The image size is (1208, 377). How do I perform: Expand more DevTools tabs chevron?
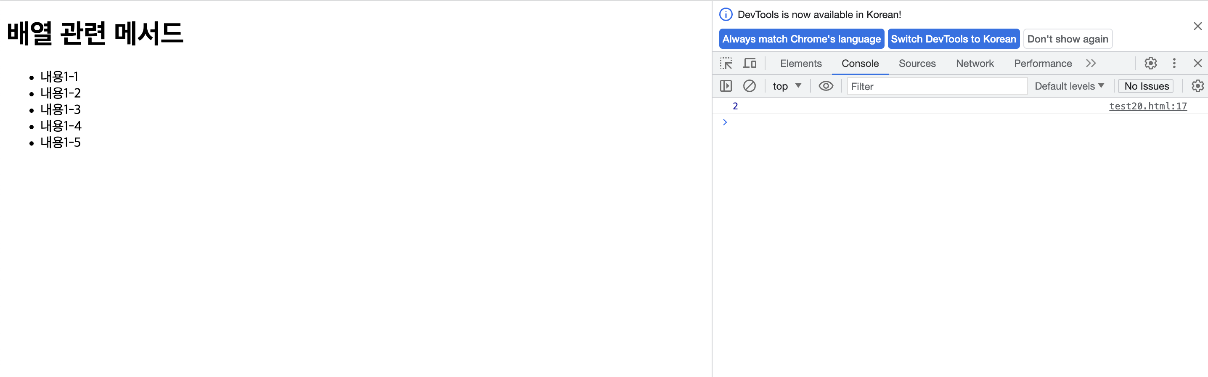pos(1091,63)
